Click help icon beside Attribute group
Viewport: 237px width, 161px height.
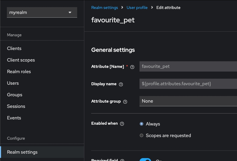(x=125, y=102)
